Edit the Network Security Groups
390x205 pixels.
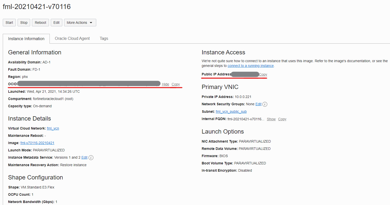tap(258, 104)
